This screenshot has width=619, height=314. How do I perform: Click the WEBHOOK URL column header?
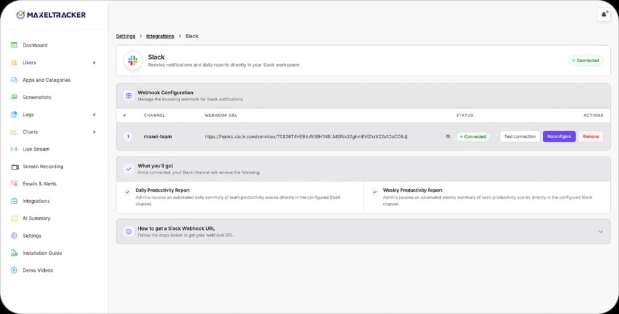[x=221, y=116]
